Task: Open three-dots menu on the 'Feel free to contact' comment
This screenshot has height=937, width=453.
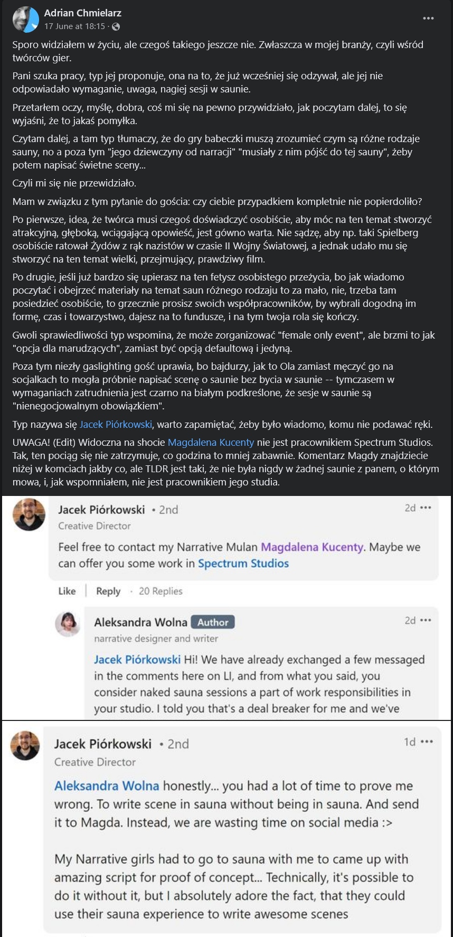Action: [x=426, y=508]
